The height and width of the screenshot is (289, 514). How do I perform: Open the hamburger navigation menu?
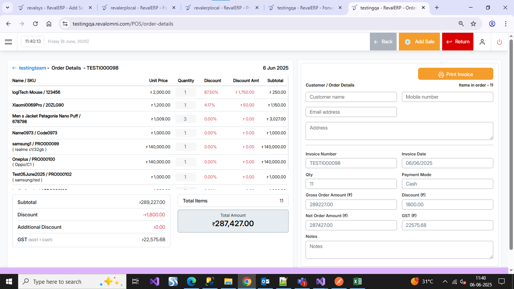pos(8,42)
